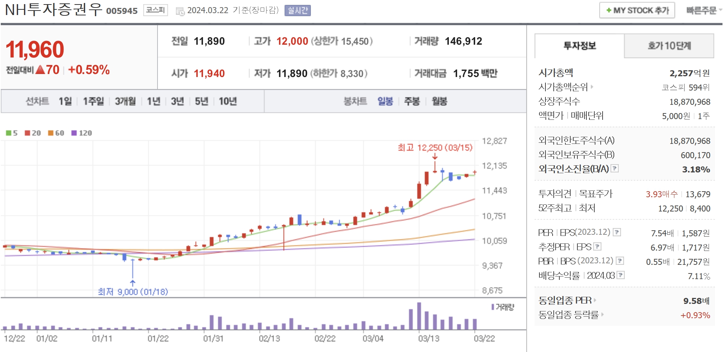Screen dimensions: 724x352
Task: Click the 거래량 value 146,912
Action: 463,41
